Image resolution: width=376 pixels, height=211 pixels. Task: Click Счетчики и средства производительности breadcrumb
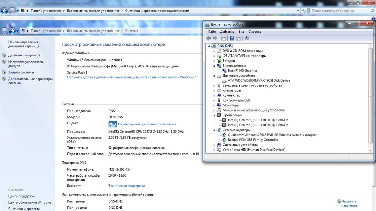click(157, 11)
